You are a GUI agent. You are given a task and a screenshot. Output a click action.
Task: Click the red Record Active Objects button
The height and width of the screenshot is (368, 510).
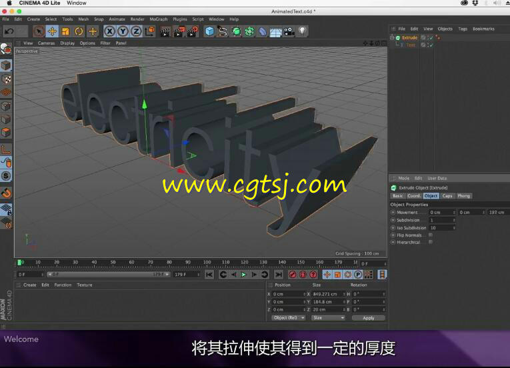point(293,275)
